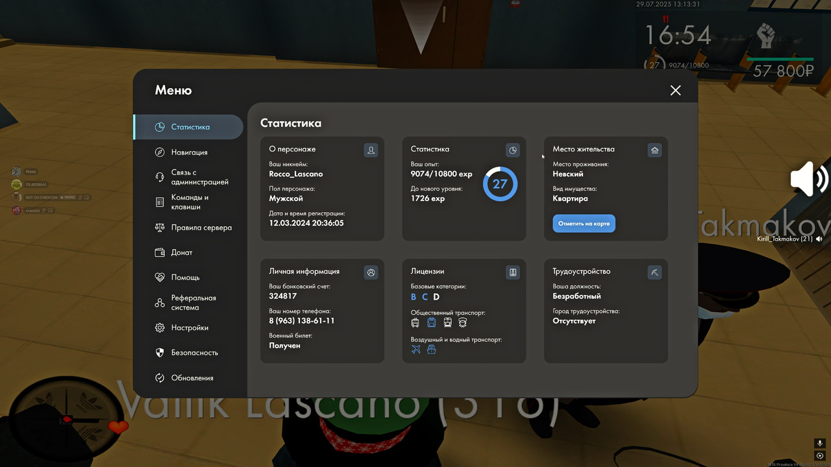Image resolution: width=831 pixels, height=467 pixels.
Task: Click the date stamp 29.07.2025 13:13:31
Action: tap(668, 5)
